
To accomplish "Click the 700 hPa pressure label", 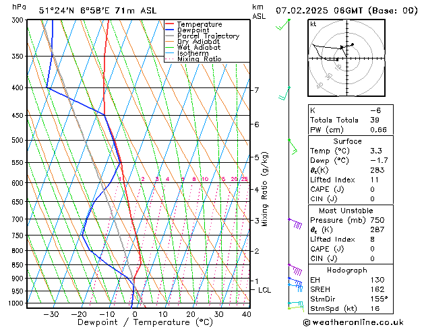I will [19, 219].
